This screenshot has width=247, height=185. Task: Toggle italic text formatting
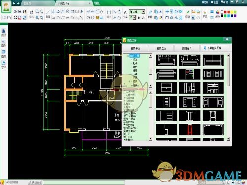pos(143,18)
